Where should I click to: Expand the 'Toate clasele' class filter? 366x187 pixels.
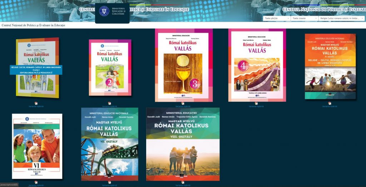click(304, 18)
